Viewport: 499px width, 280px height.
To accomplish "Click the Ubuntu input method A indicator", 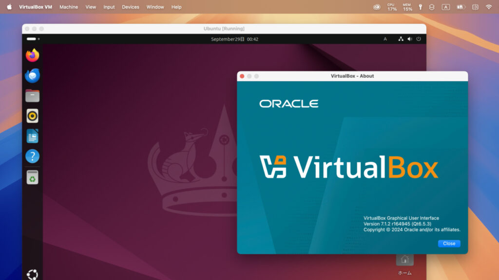I will click(385, 39).
